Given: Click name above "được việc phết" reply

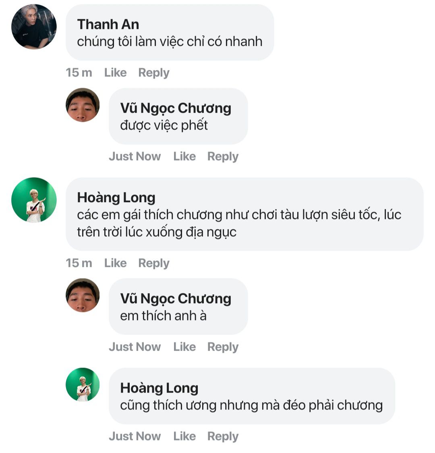Looking at the screenshot, I should (176, 108).
